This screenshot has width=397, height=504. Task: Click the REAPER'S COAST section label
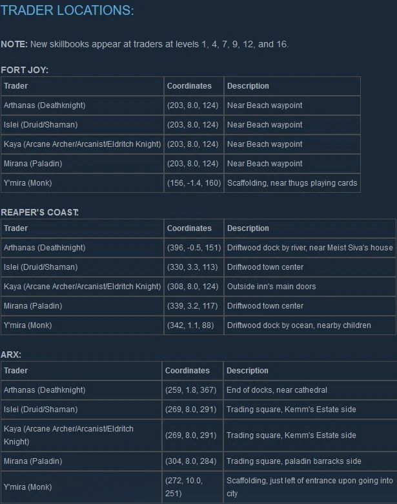[x=39, y=212]
